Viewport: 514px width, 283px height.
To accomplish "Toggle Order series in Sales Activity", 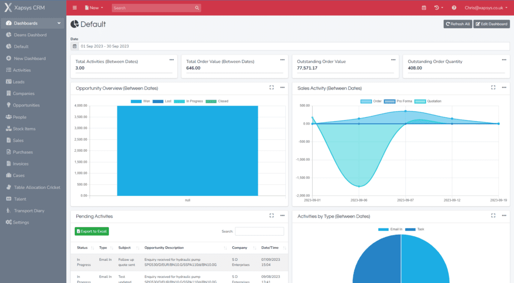I will 371,101.
